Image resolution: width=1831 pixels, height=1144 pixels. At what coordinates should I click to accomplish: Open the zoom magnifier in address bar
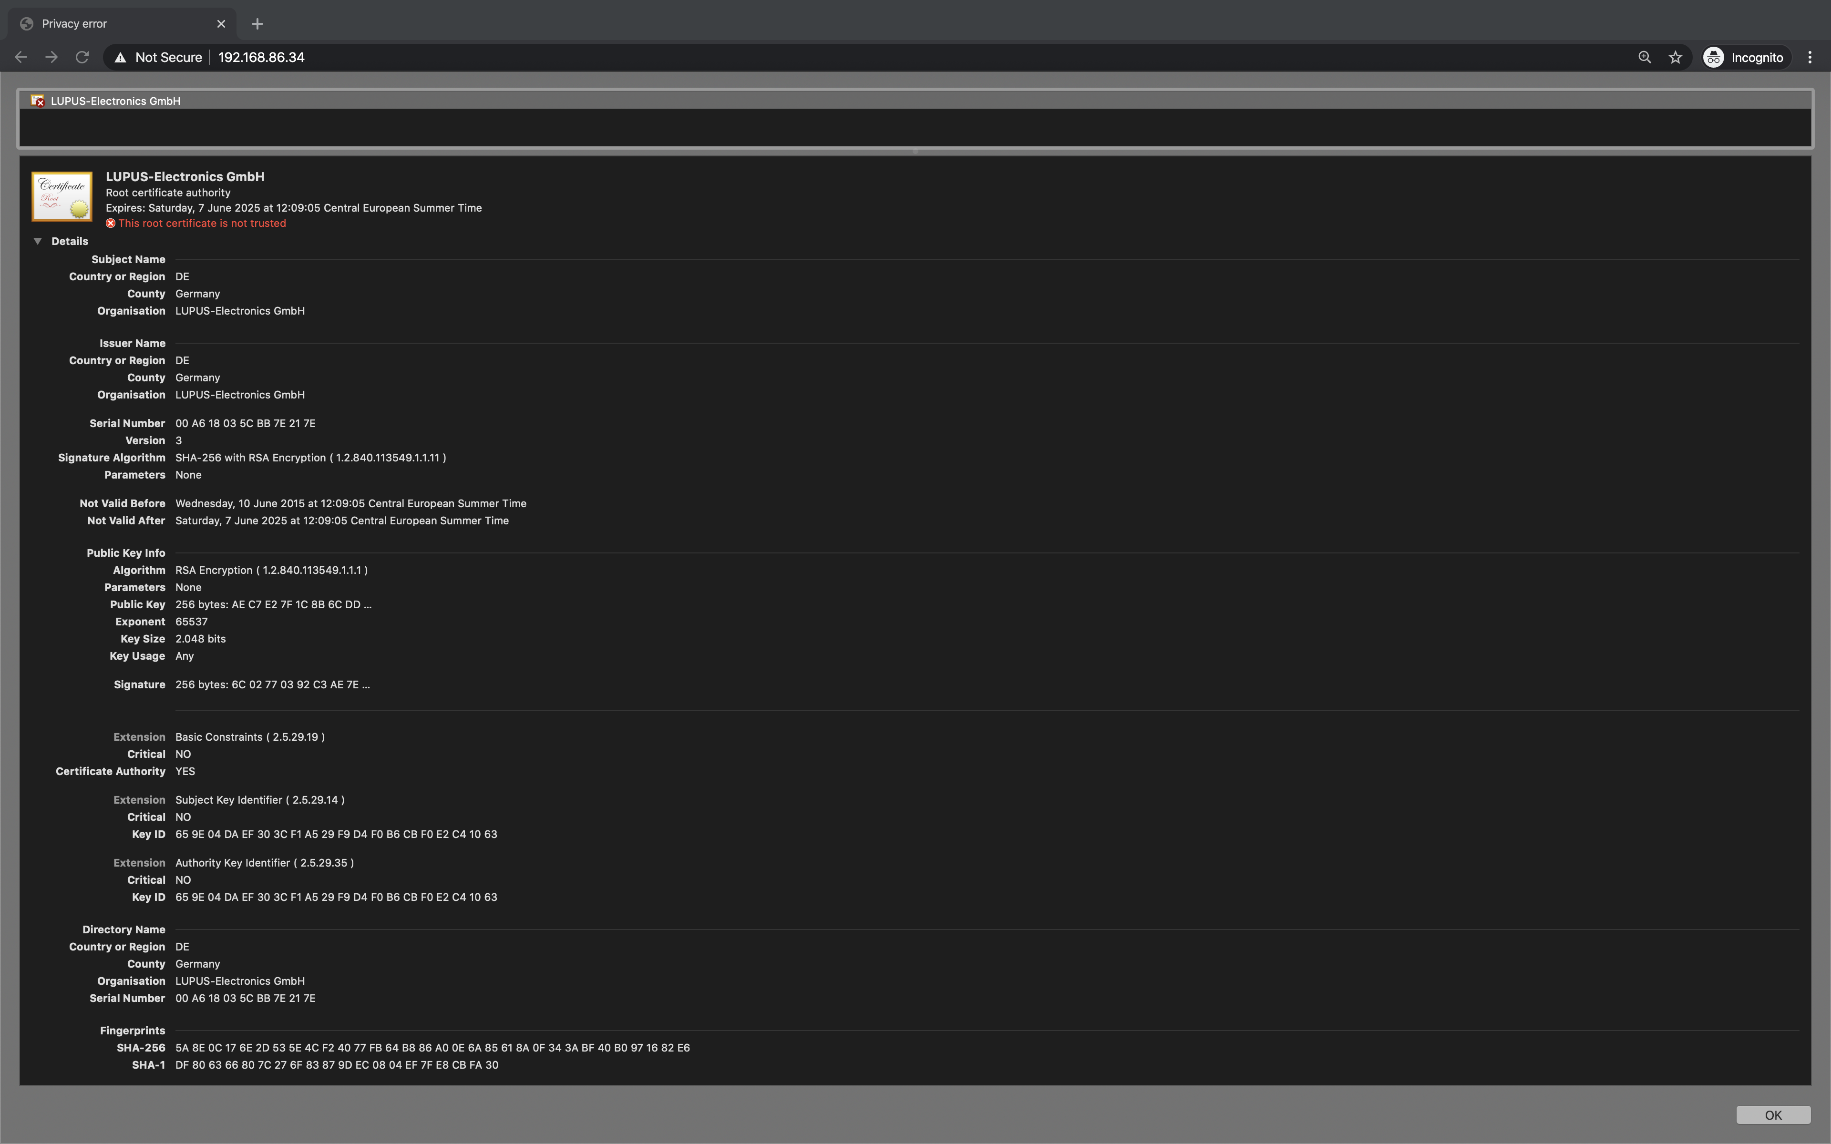click(1644, 58)
